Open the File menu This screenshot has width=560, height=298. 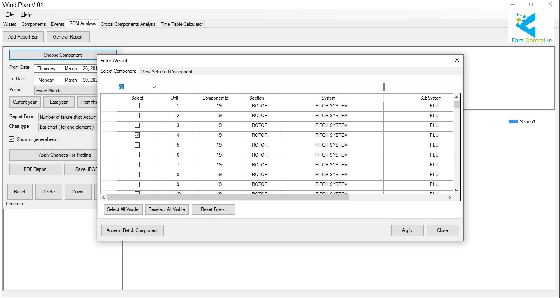[x=10, y=14]
